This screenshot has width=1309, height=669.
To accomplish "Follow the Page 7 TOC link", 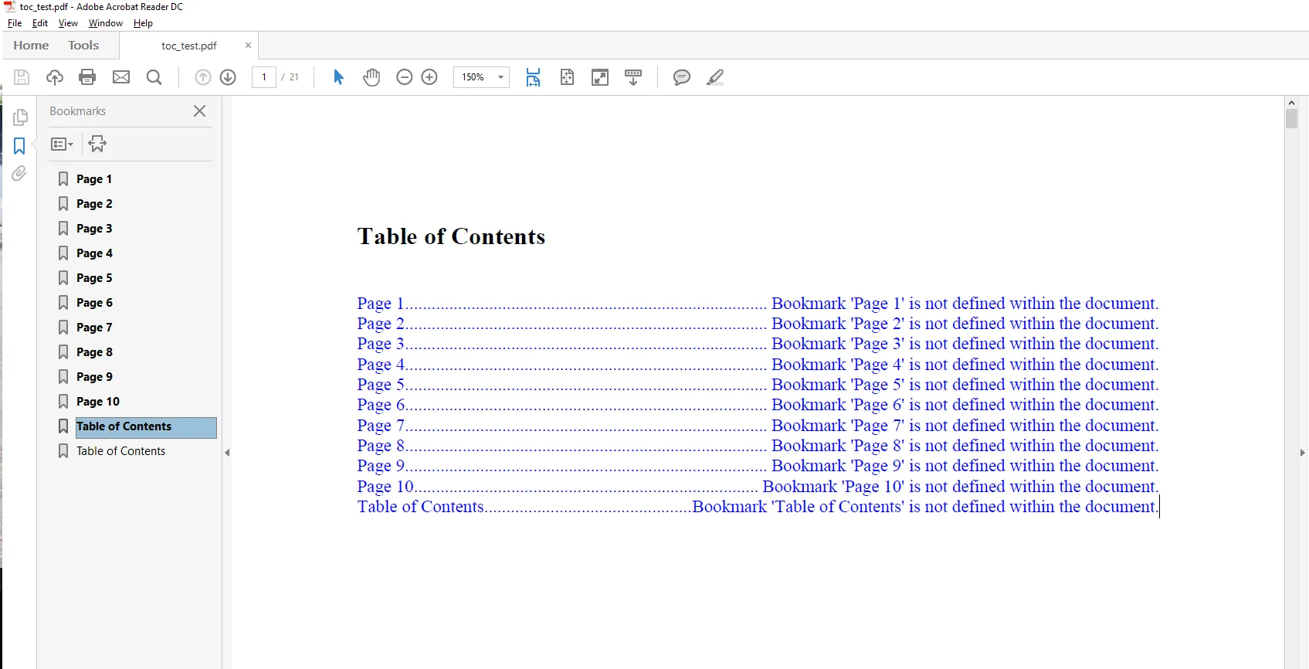I will (x=758, y=426).
